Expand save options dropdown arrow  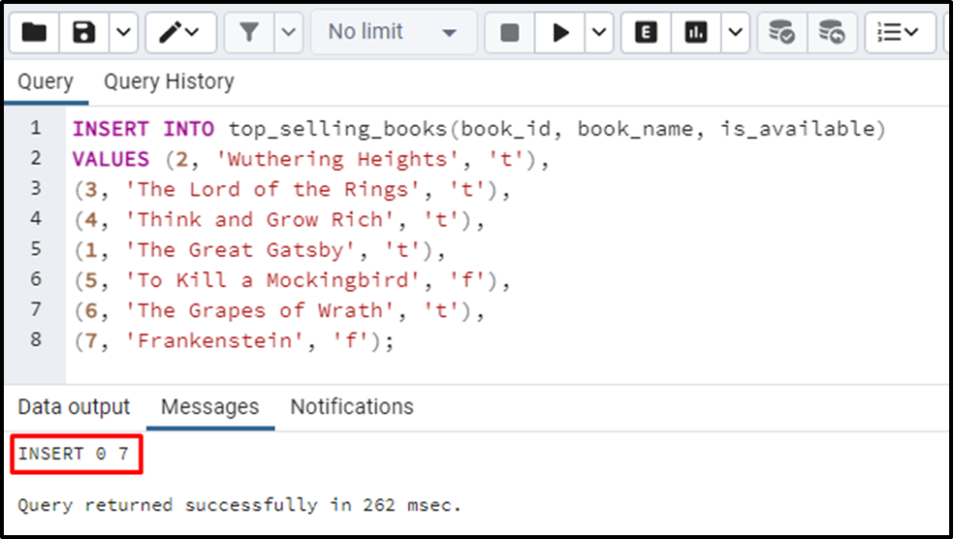pos(123,32)
